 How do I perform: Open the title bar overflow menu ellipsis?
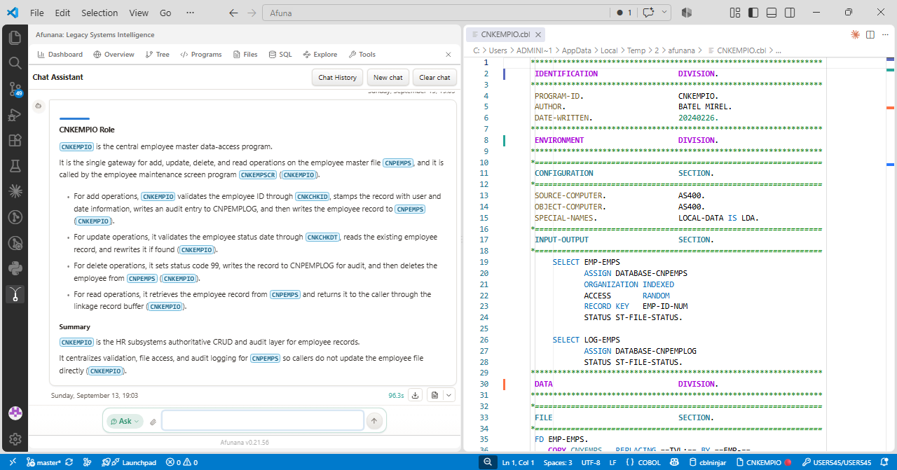tap(191, 13)
